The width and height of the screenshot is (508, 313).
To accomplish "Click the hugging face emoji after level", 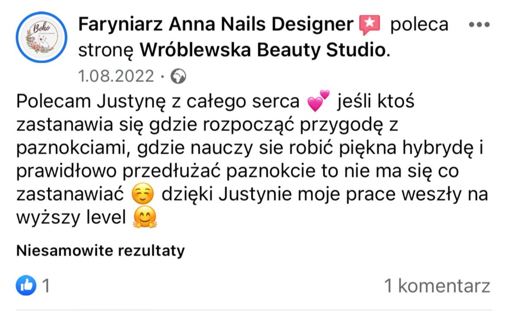I will [x=145, y=217].
